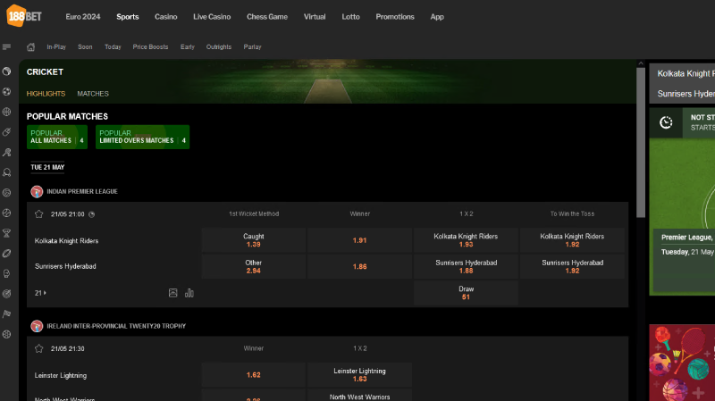Switch to the Soon tab
Screen dimensions: 715x401
85,47
